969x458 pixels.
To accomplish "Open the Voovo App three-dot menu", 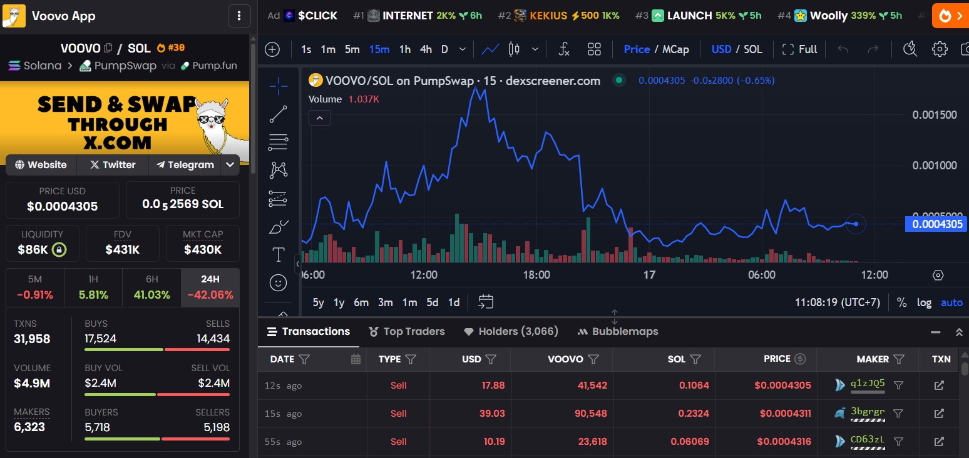I will point(239,16).
